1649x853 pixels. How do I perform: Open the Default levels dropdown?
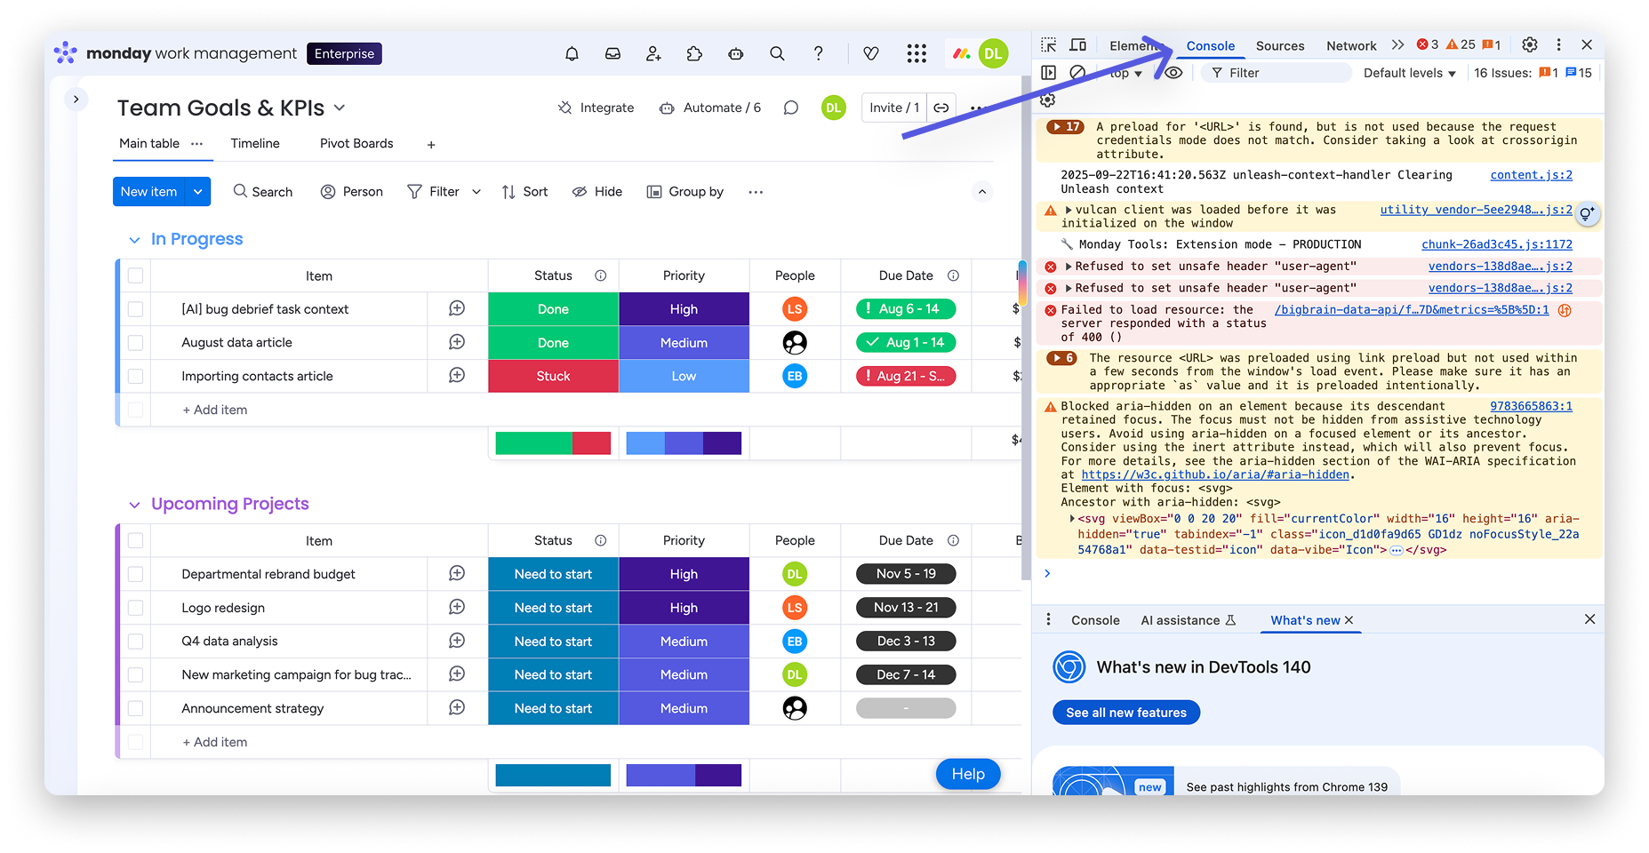[1409, 73]
